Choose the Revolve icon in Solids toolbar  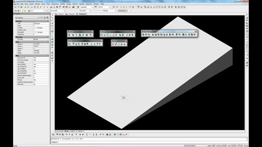tap(123, 35)
